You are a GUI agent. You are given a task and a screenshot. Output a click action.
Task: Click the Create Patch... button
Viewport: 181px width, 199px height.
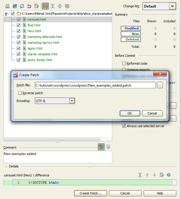[90, 193]
